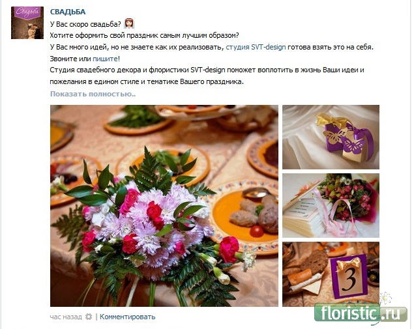The image size is (414, 329).
Task: View the invitation and pink bouquet photo
Action: [331, 205]
